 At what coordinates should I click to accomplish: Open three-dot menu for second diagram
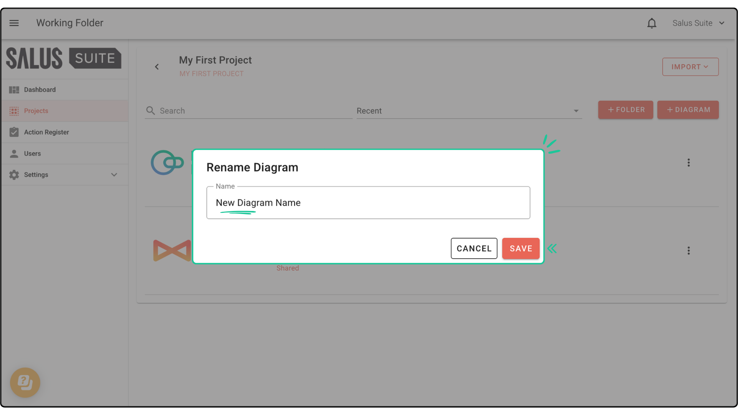point(688,251)
